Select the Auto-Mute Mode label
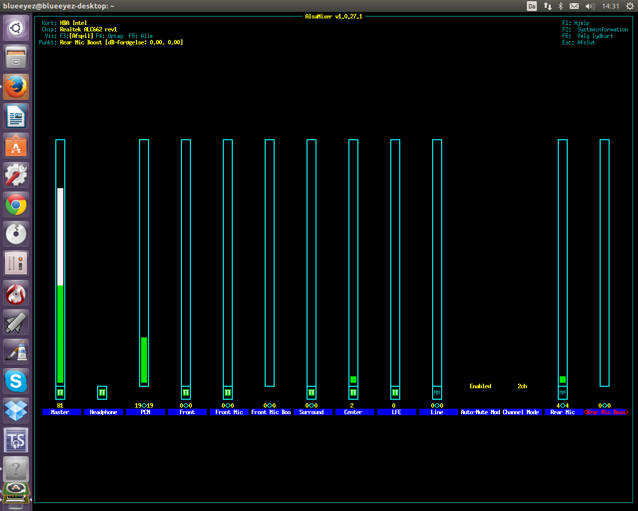The image size is (638, 511). pos(480,412)
